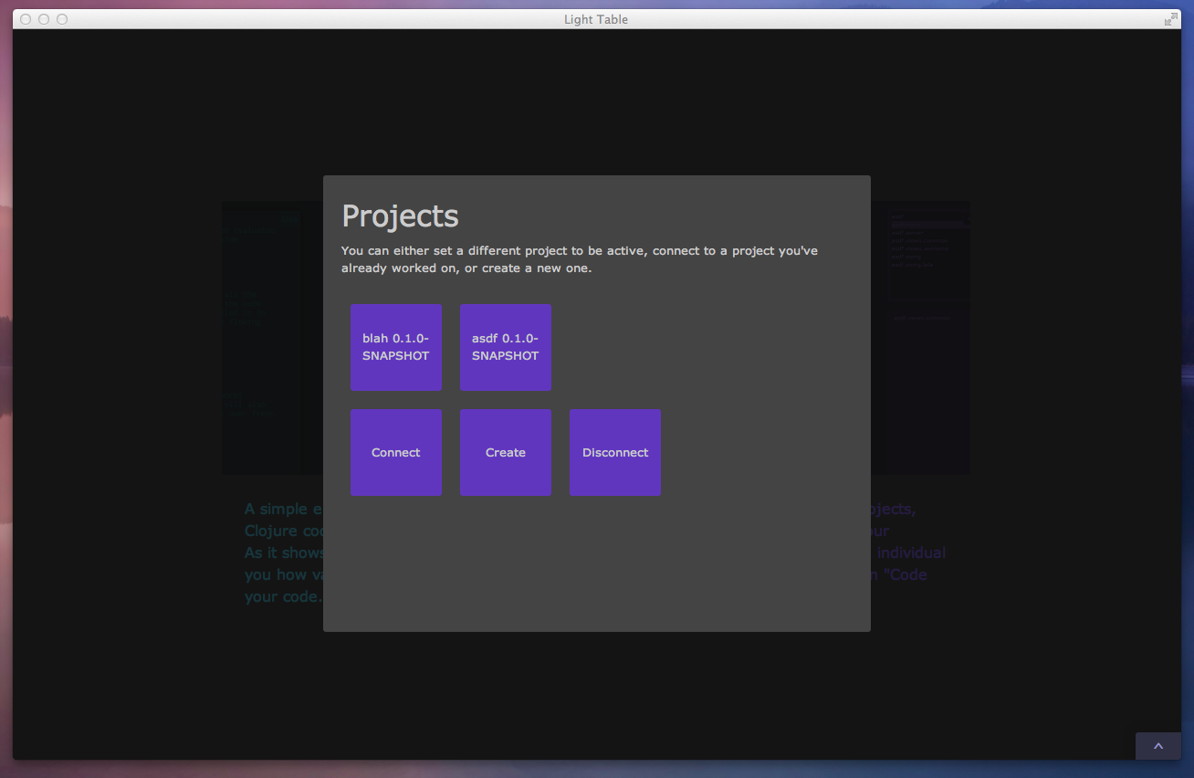Click the Create button
Screen dimensions: 1194x778
tap(505, 452)
